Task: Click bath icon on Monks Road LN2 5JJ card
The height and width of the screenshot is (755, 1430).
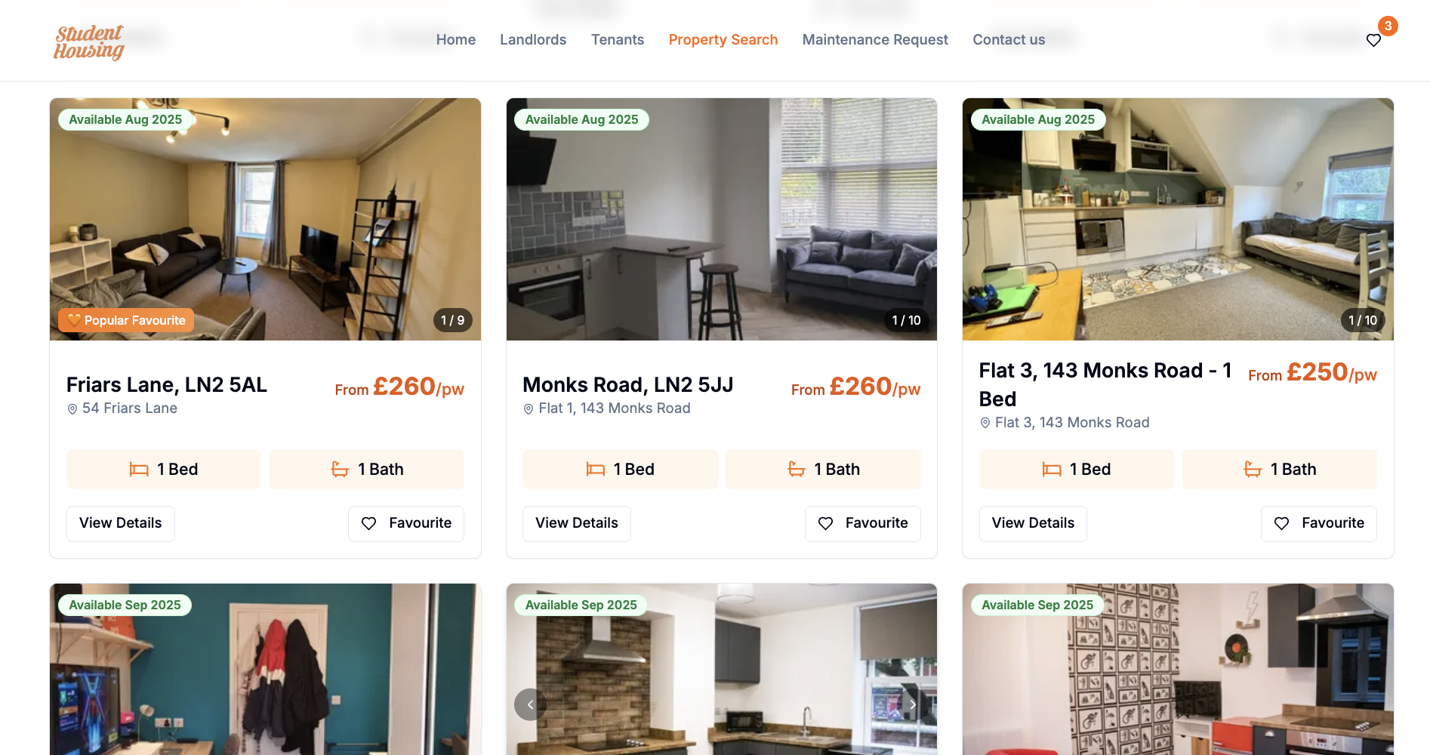Action: [797, 470]
